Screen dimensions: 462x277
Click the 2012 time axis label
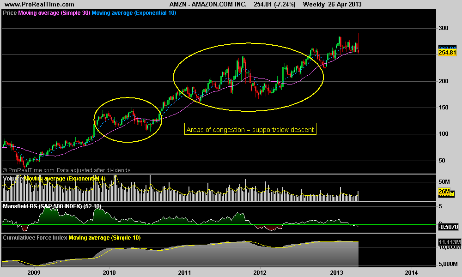(260, 272)
